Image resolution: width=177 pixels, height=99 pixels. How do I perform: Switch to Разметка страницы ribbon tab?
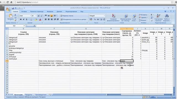click(x=37, y=12)
